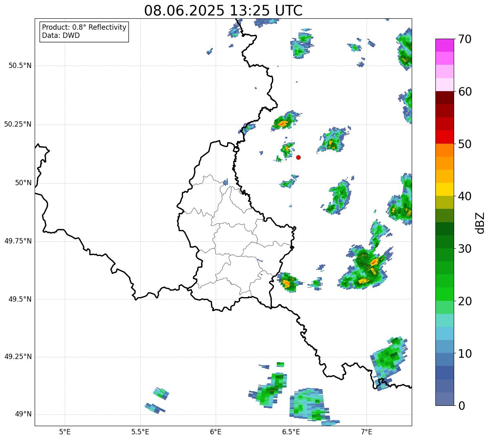The image size is (490, 440).
Task: Click the plot title 08.06.2025 13:25 UTC
Action: coord(223,10)
